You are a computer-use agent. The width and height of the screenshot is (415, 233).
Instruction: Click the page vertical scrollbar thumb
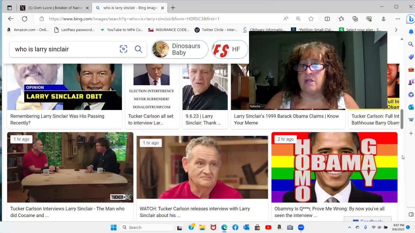click(402, 119)
